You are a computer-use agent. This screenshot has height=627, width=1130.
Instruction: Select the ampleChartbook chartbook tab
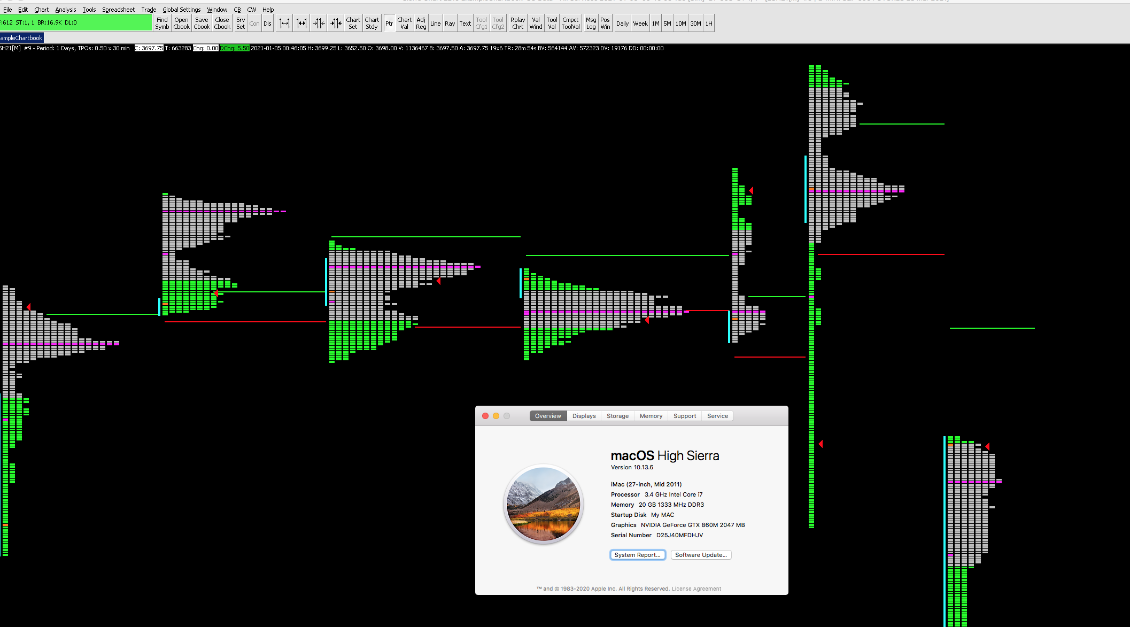click(x=21, y=38)
